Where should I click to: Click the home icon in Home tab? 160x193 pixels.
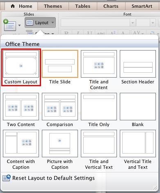click(x=13, y=6)
